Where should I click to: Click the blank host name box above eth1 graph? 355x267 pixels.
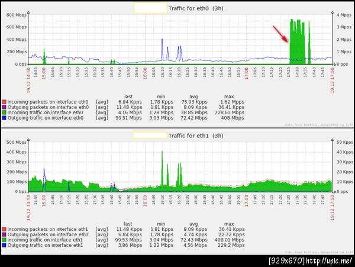coord(150,136)
